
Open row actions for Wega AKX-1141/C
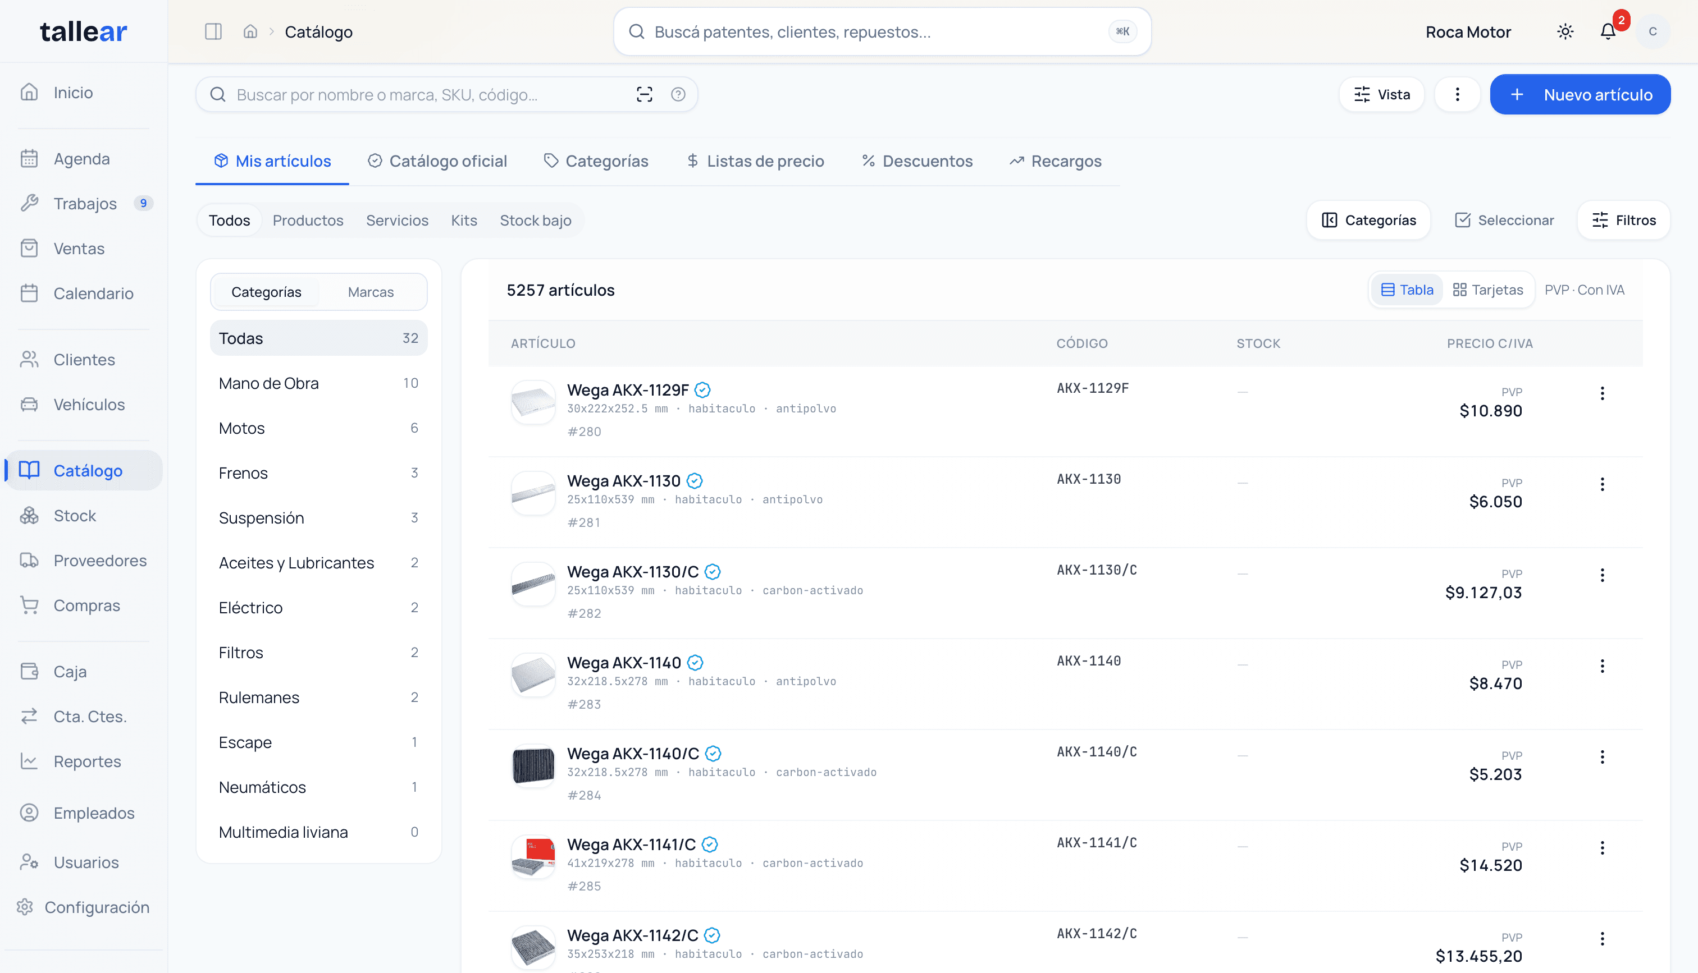pos(1603,847)
